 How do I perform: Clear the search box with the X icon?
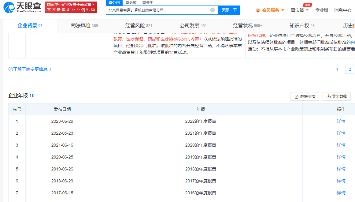[213, 10]
